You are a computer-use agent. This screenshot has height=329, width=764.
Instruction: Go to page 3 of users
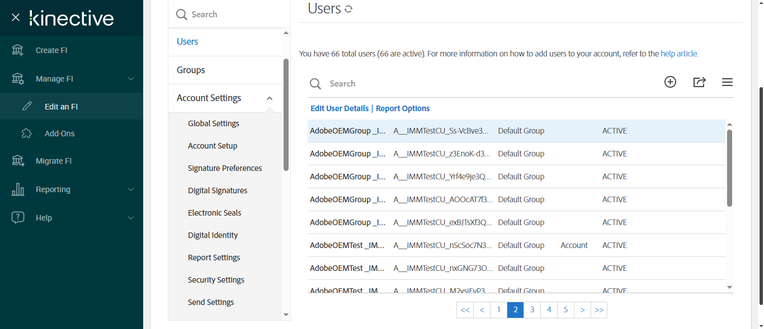coord(532,310)
